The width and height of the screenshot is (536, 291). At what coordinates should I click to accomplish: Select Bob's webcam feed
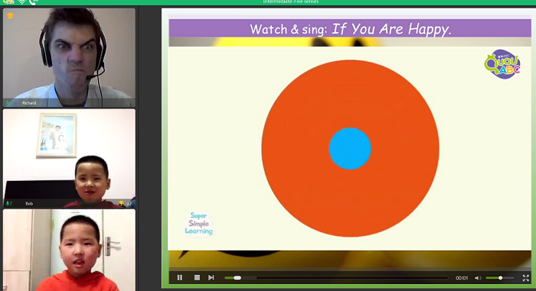click(x=70, y=158)
